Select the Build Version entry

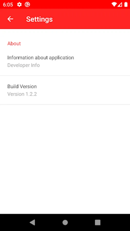click(x=65, y=90)
